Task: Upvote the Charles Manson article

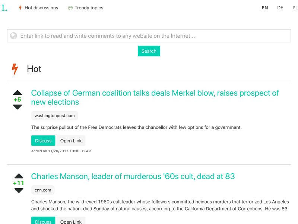Action: coord(19,176)
